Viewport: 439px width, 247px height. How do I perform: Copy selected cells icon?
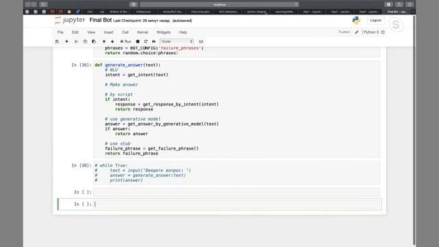(x=85, y=41)
